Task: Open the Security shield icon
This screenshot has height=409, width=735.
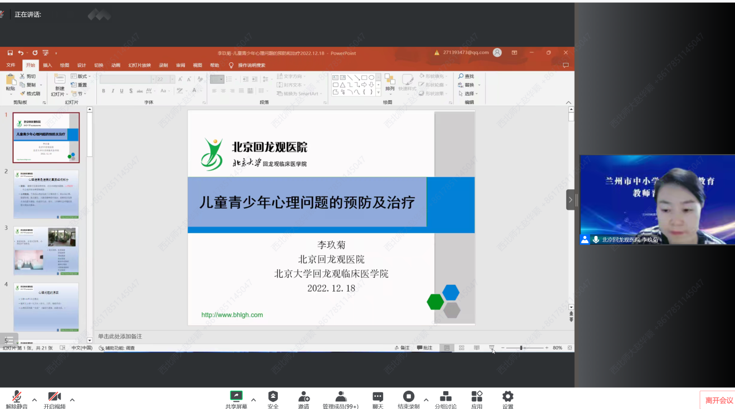Action: point(273,396)
